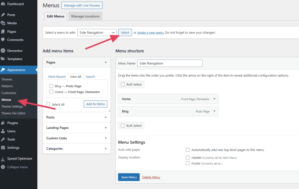Viewport: 299px width, 189px height.
Task: Click the Save Menu button
Action: pyautogui.click(x=128, y=177)
